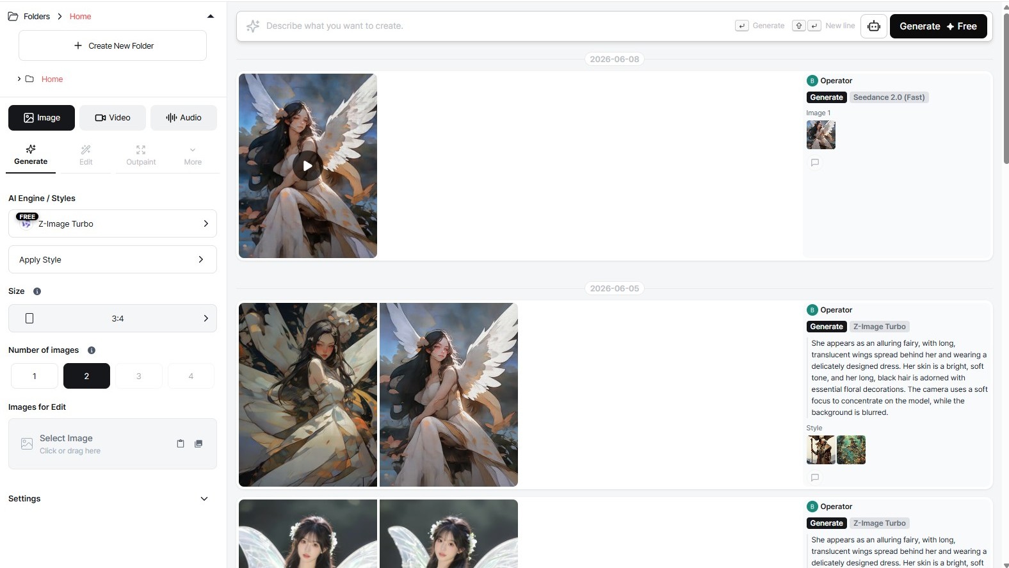The height and width of the screenshot is (568, 1009).
Task: Switch to the Image mode tab
Action: tap(42, 118)
